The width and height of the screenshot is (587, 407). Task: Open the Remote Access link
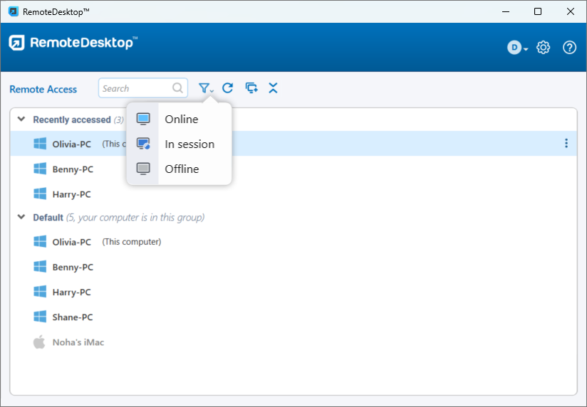43,89
